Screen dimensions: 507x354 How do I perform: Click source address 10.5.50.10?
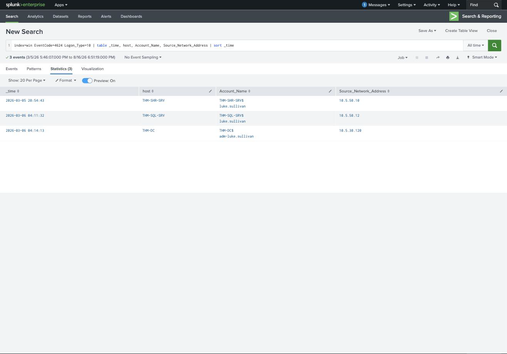349,101
